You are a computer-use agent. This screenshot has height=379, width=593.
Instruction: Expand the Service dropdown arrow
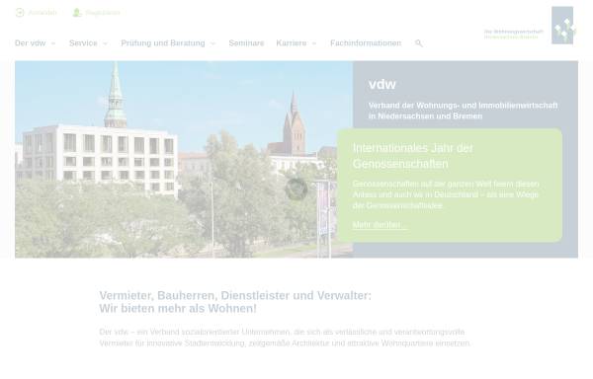point(105,43)
